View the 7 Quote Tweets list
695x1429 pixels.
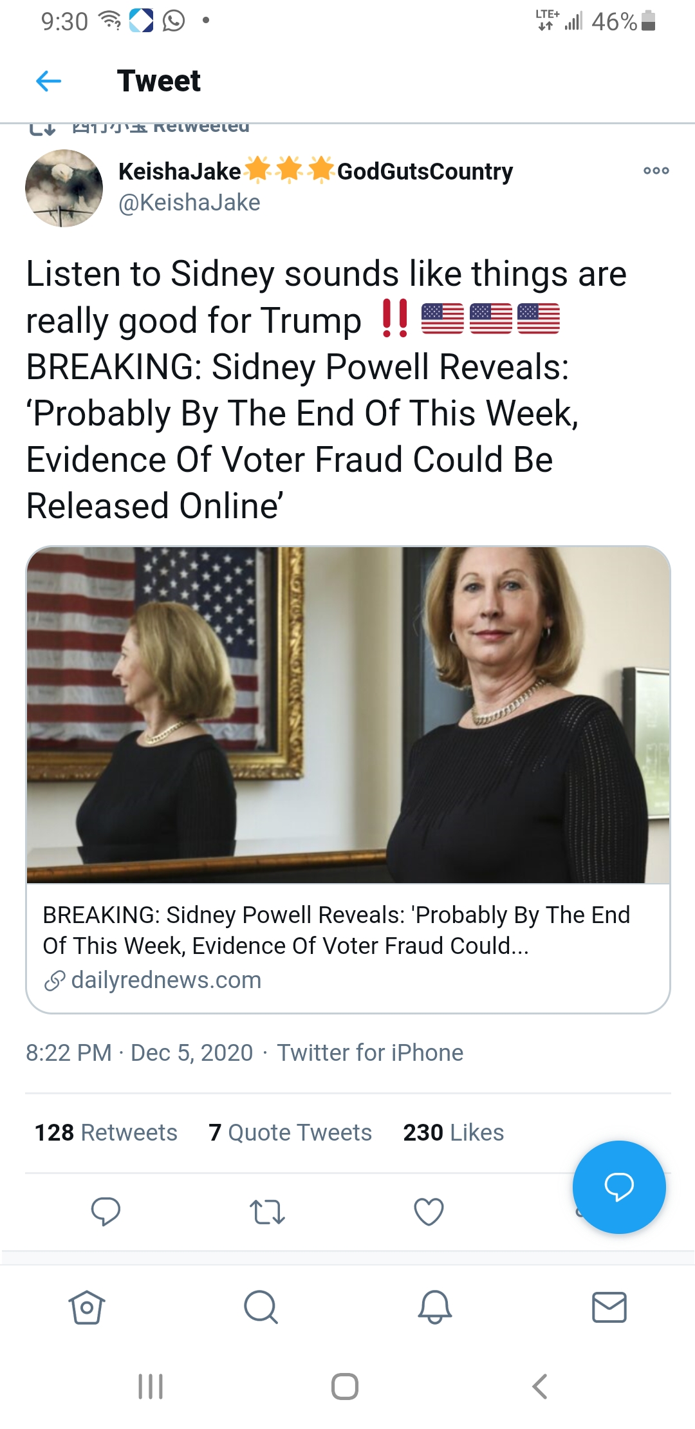[290, 1132]
